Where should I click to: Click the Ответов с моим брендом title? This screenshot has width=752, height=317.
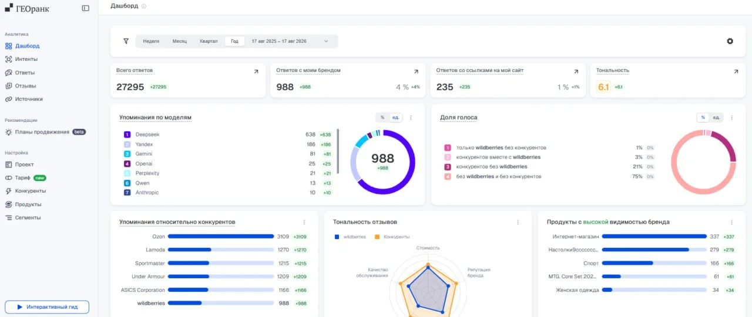tap(308, 70)
